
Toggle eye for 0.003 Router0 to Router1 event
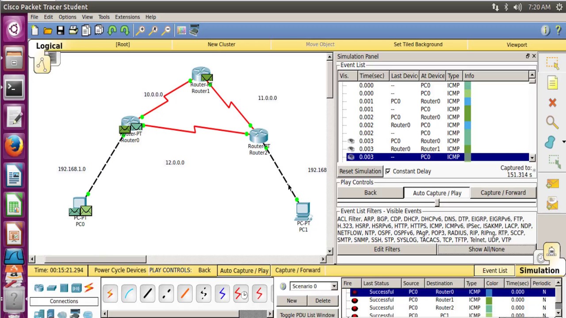(351, 149)
